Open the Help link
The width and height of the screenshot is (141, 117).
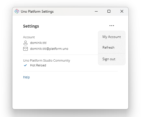click(26, 77)
